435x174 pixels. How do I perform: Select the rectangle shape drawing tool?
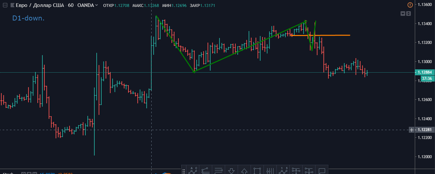(257, 170)
